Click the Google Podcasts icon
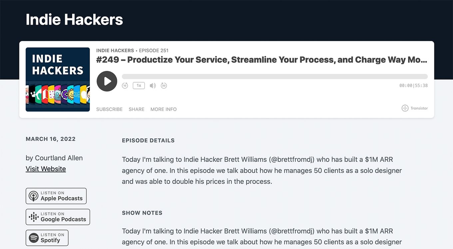Viewport: 453px width, 249px height. pyautogui.click(x=34, y=217)
